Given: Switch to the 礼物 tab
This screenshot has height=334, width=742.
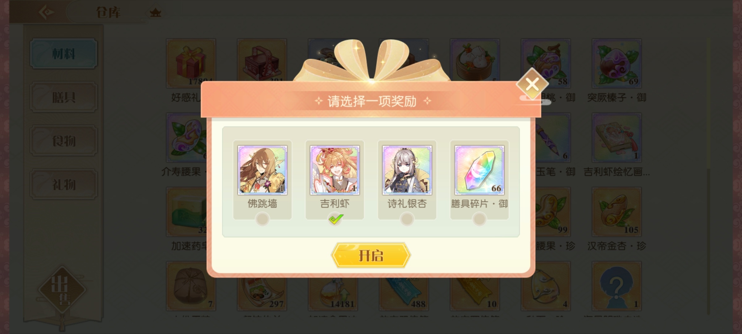Looking at the screenshot, I should (64, 184).
